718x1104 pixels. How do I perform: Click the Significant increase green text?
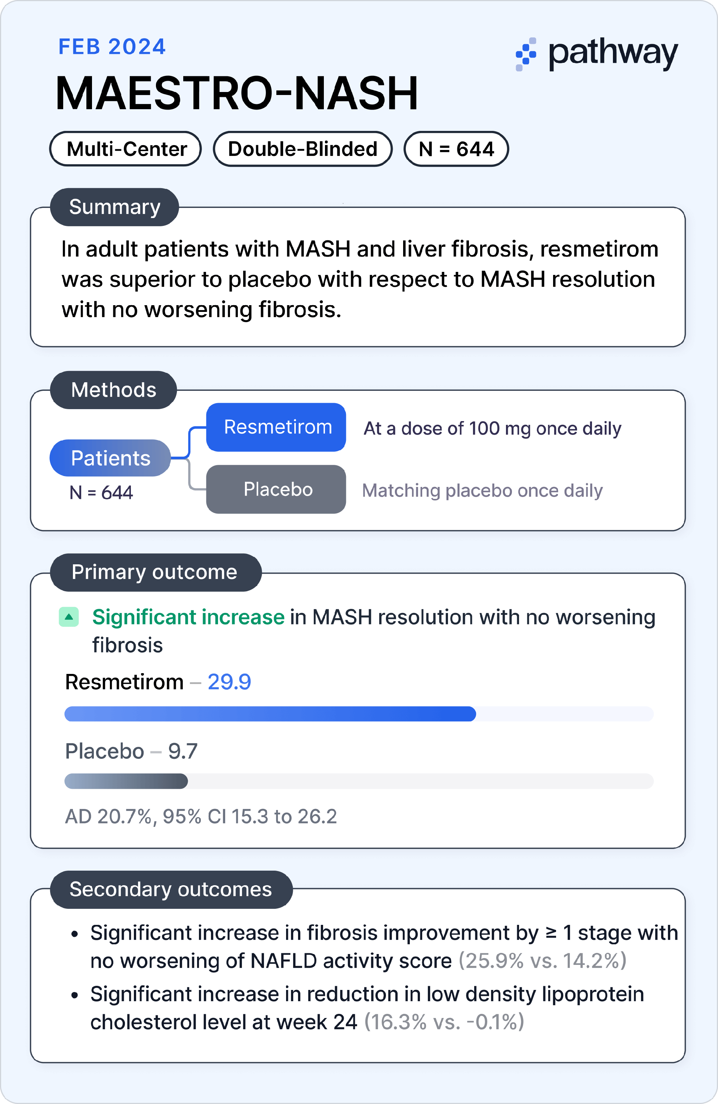pyautogui.click(x=188, y=617)
